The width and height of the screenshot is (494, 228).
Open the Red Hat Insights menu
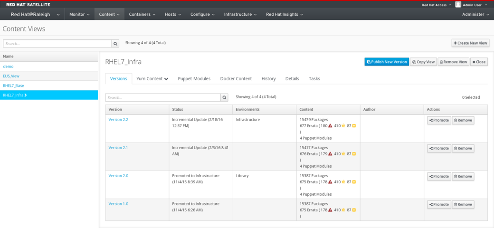tap(285, 14)
